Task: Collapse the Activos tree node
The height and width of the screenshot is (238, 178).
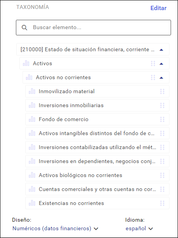Action: (161, 64)
